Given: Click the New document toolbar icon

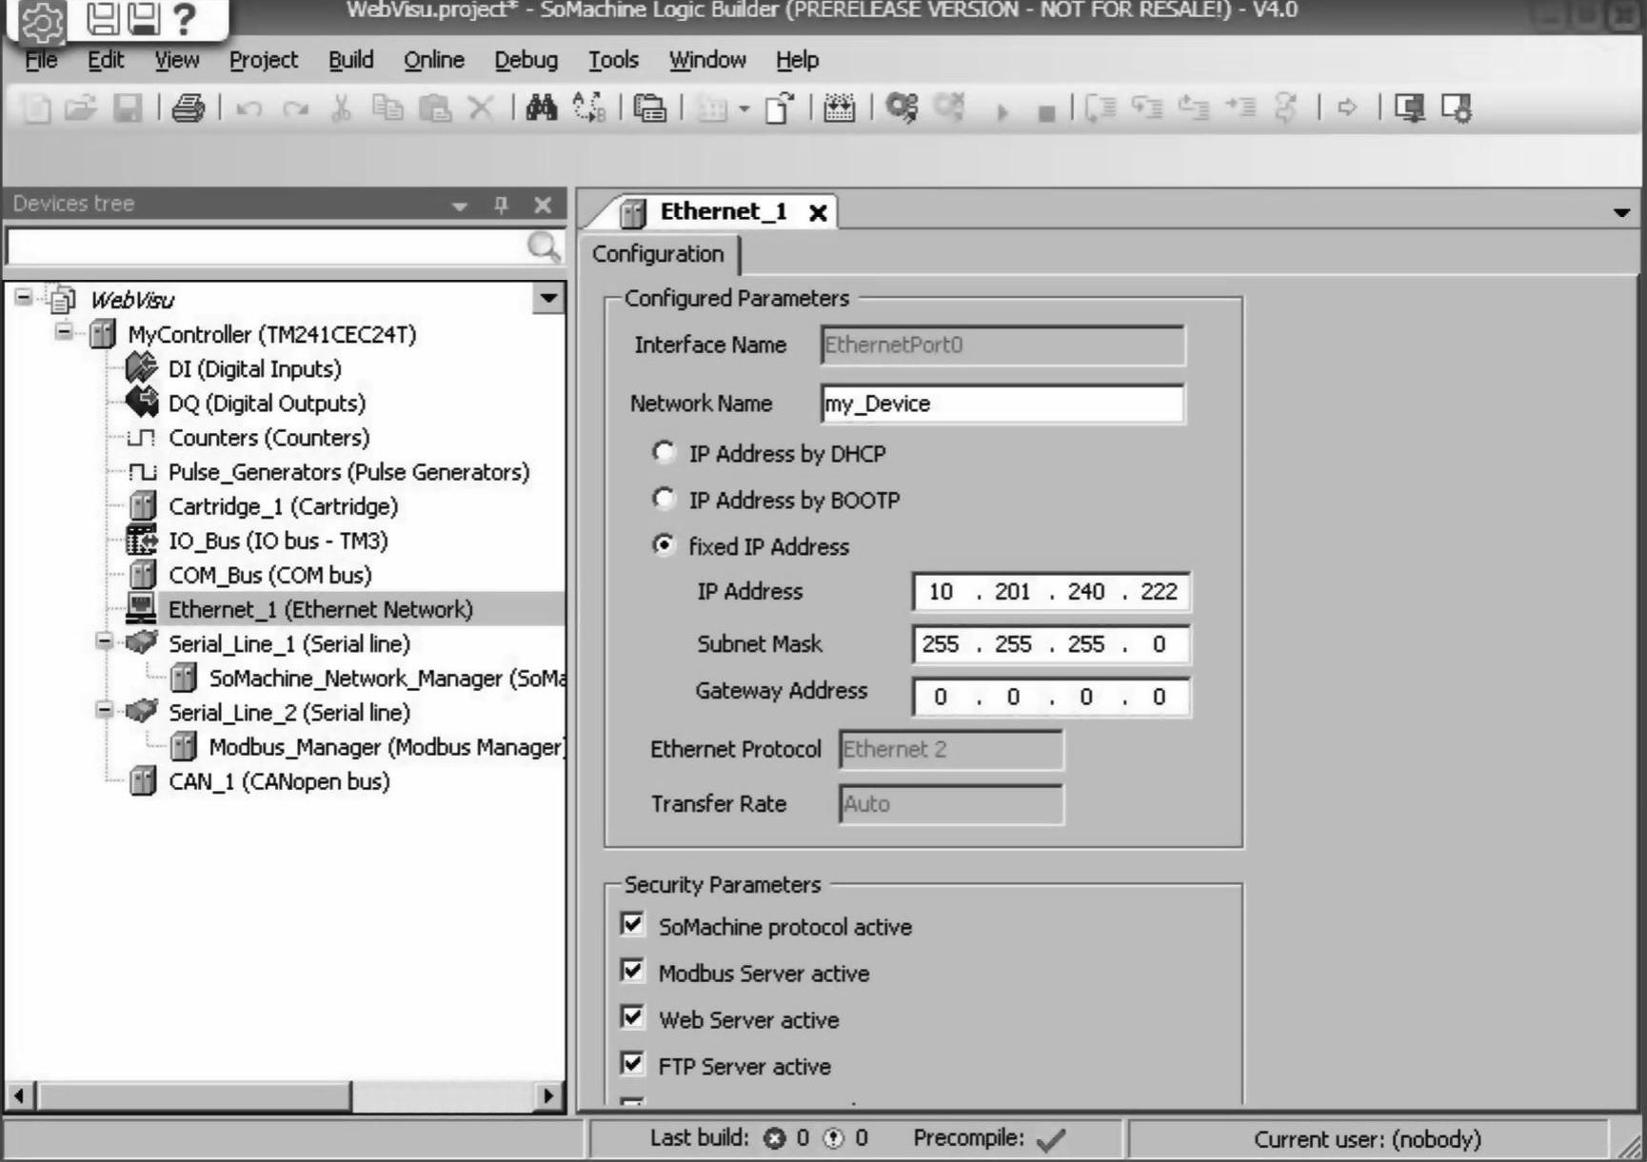Looking at the screenshot, I should pos(36,108).
